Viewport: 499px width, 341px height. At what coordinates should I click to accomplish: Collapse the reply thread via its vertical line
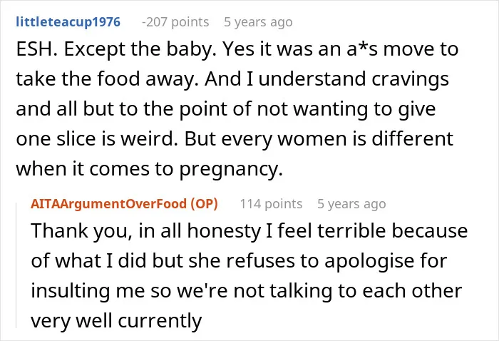[x=16, y=265]
